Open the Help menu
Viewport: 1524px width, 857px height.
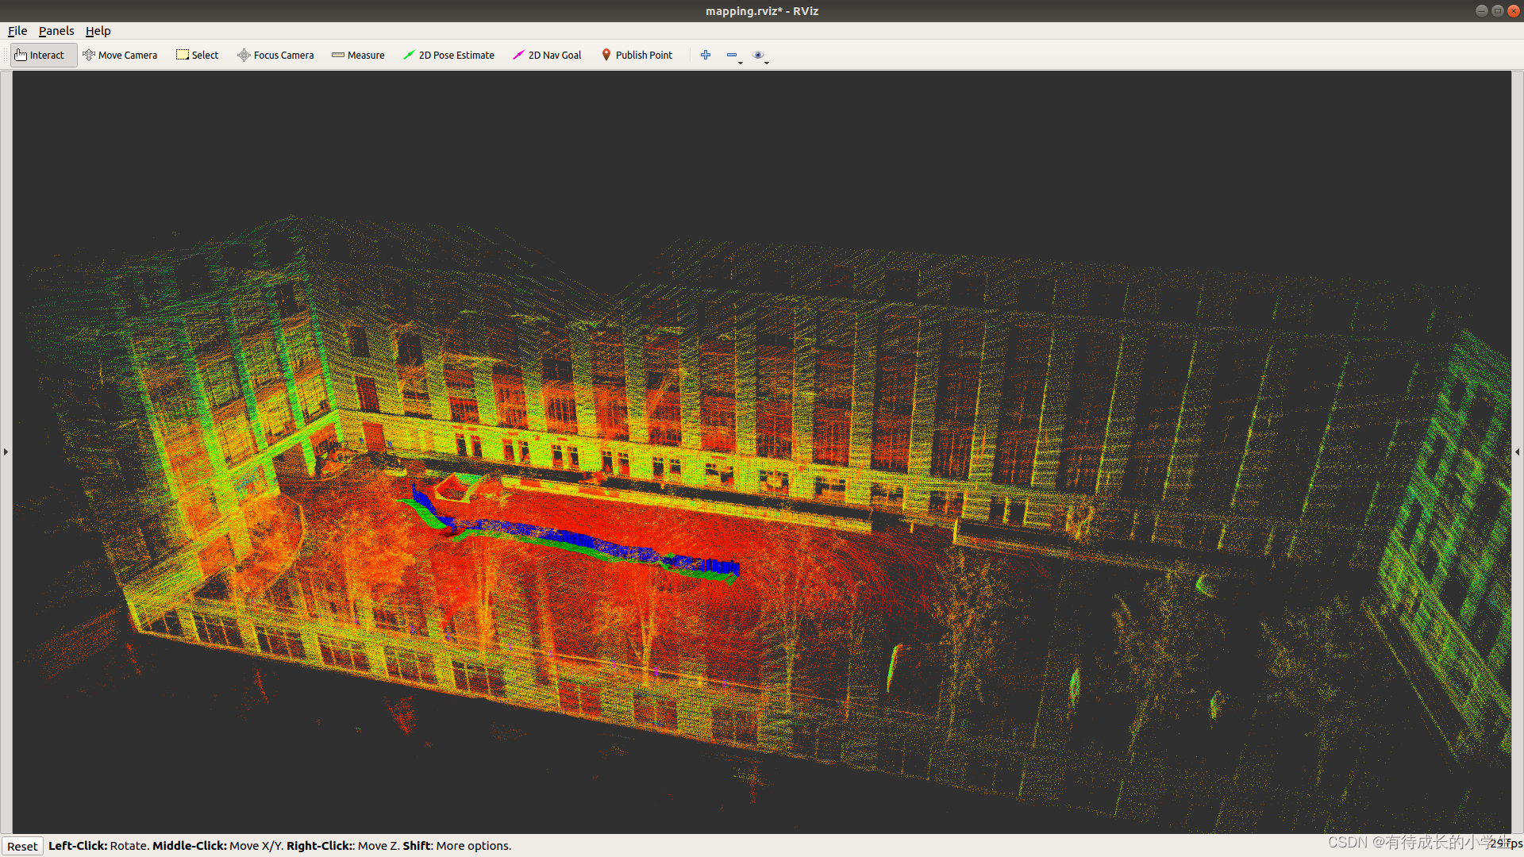coord(98,31)
